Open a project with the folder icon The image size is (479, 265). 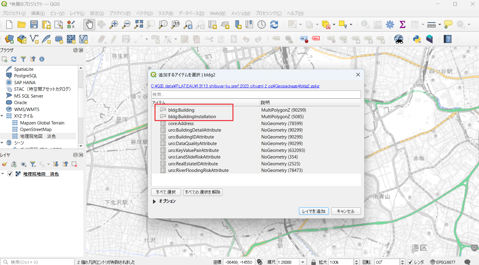(x=22, y=24)
